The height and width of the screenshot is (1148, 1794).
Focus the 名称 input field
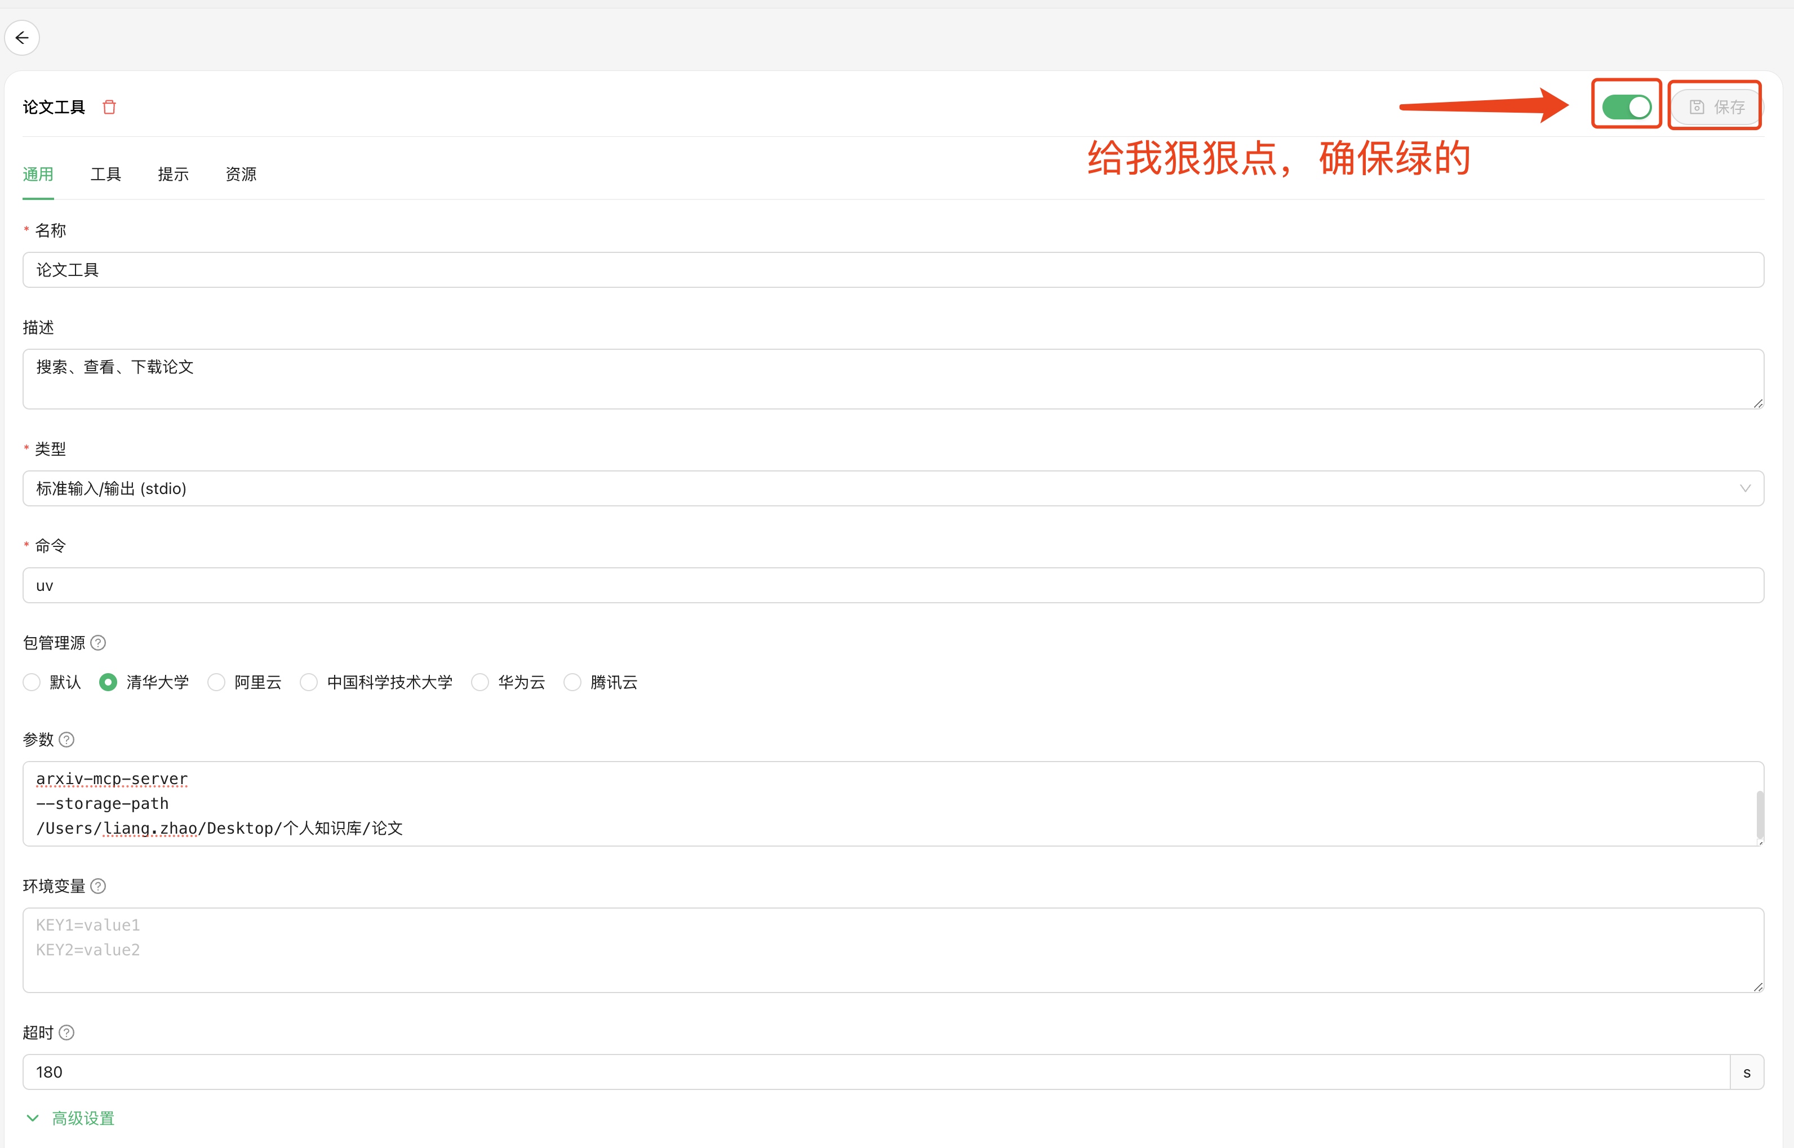893,270
